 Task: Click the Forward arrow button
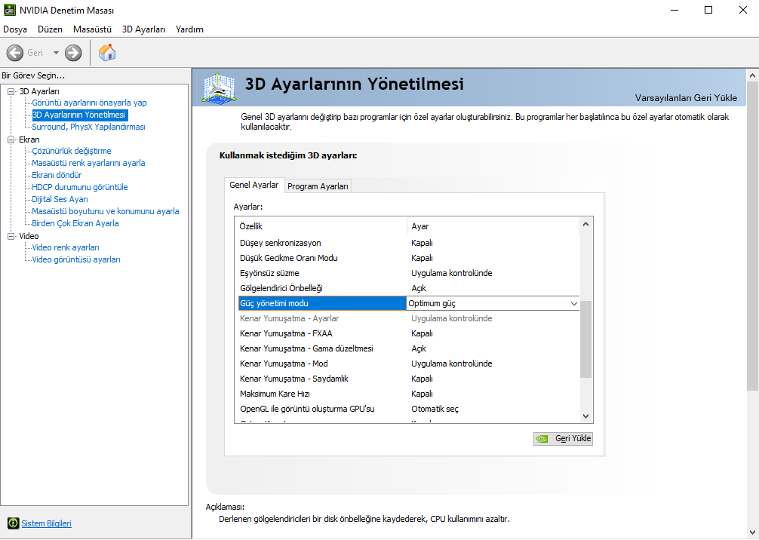click(73, 53)
